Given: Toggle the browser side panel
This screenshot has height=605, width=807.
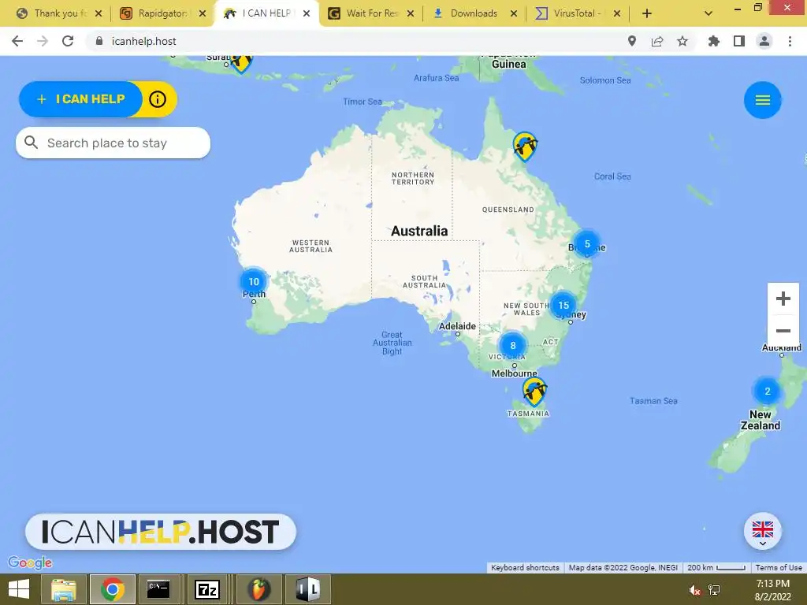Looking at the screenshot, I should tap(739, 41).
